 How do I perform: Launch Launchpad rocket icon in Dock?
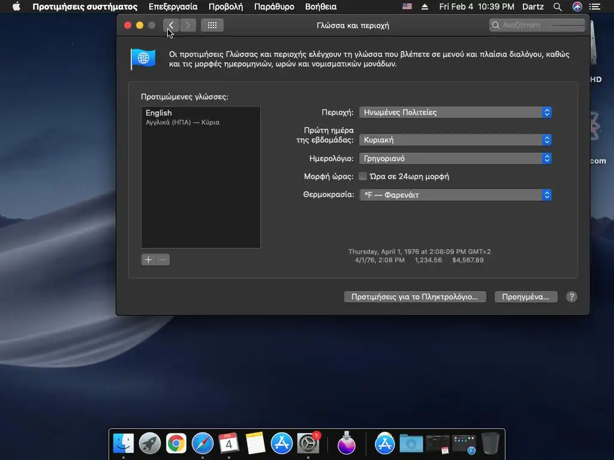tap(149, 443)
